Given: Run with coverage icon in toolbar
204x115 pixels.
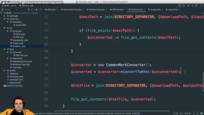Looking at the screenshot, I should coord(192,6).
